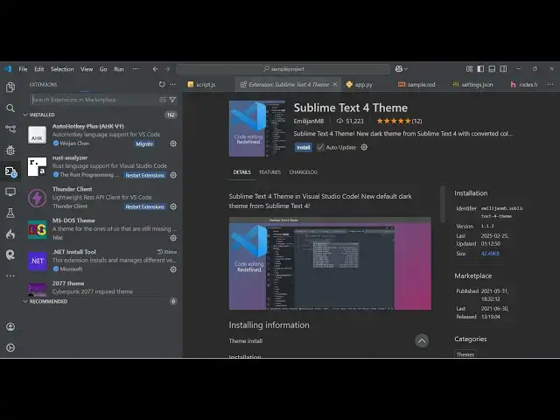The height and width of the screenshot is (420, 560).
Task: Open the 42.49KB size link
Action: (x=490, y=254)
